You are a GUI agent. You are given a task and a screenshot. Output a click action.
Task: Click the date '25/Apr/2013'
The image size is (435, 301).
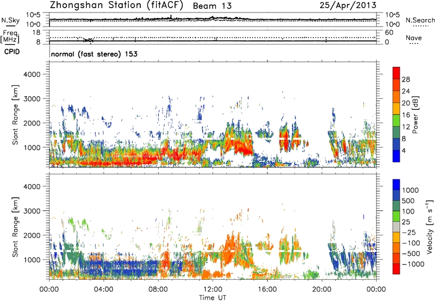[348, 5]
